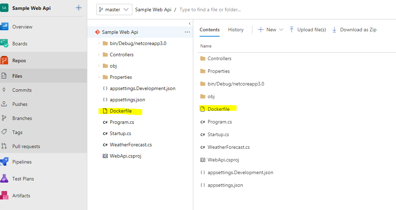Switch to the Contents tab

point(209,30)
